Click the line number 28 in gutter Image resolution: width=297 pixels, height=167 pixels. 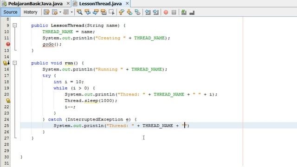(x=6, y=144)
